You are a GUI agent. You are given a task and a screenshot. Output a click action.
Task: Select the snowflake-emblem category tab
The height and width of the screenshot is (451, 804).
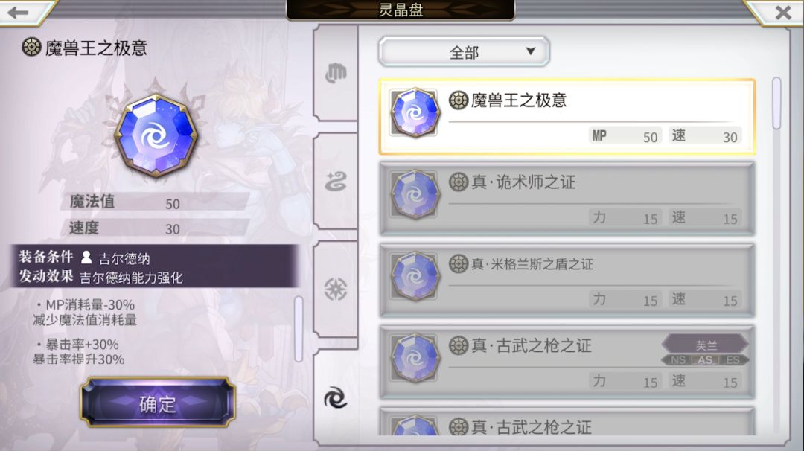coord(336,289)
